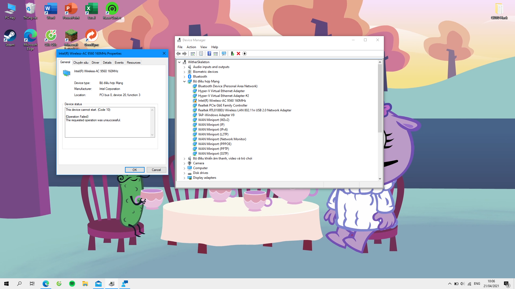Select Intel(R) Wireless-AC 9560 160MHz device
The image size is (515, 289).
click(222, 101)
